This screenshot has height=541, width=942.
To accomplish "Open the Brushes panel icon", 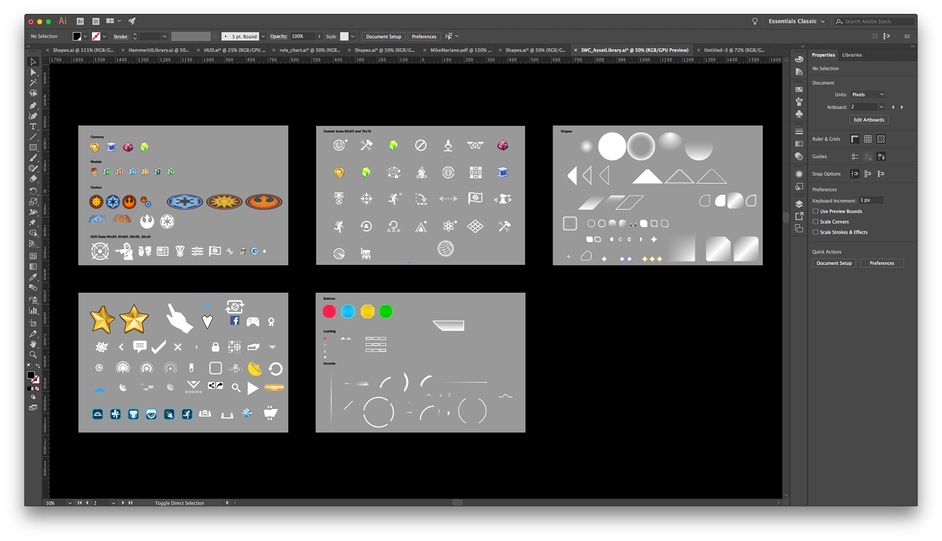I will [x=799, y=101].
